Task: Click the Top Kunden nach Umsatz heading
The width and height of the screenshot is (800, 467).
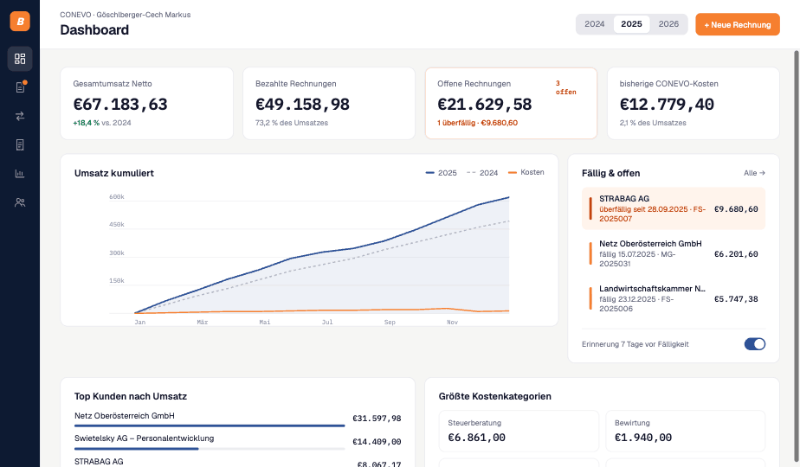Action: 131,396
